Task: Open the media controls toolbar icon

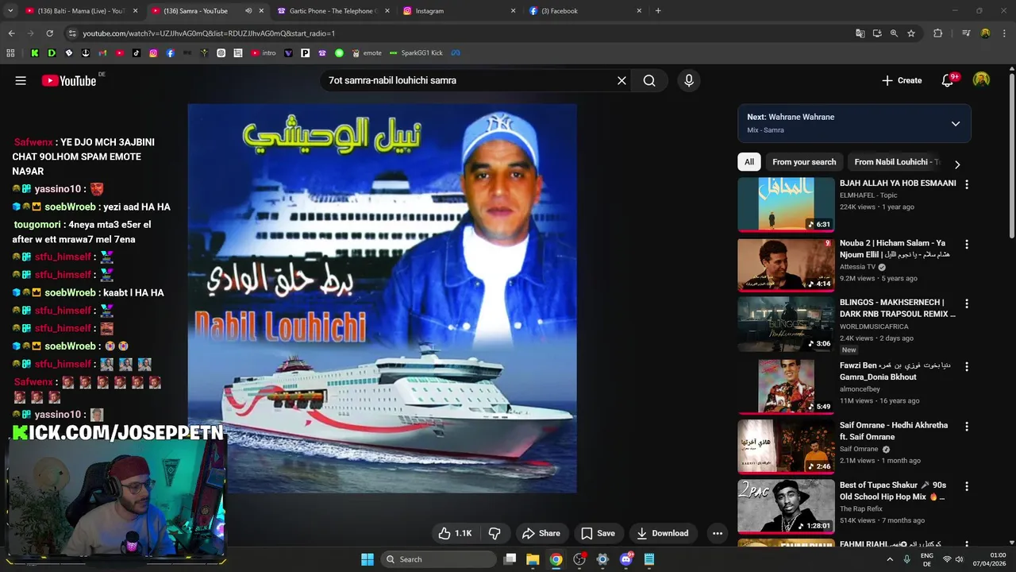Action: click(966, 33)
